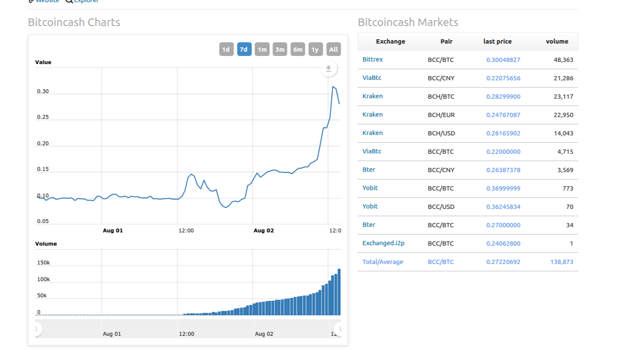The image size is (618, 358).
Task: Click last price 0.27000000
Action: (503, 225)
